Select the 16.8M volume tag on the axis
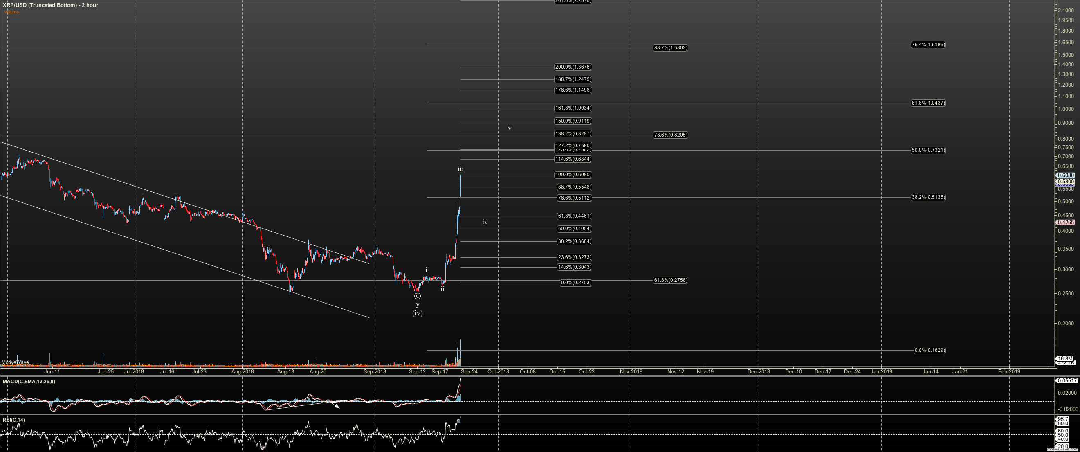Image resolution: width=1080 pixels, height=452 pixels. [x=1065, y=358]
